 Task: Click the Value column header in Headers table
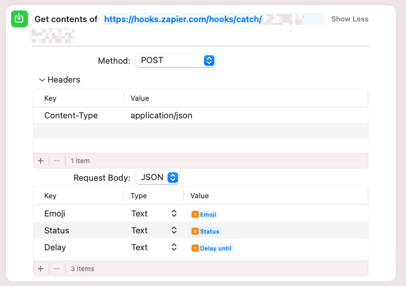[140, 98]
